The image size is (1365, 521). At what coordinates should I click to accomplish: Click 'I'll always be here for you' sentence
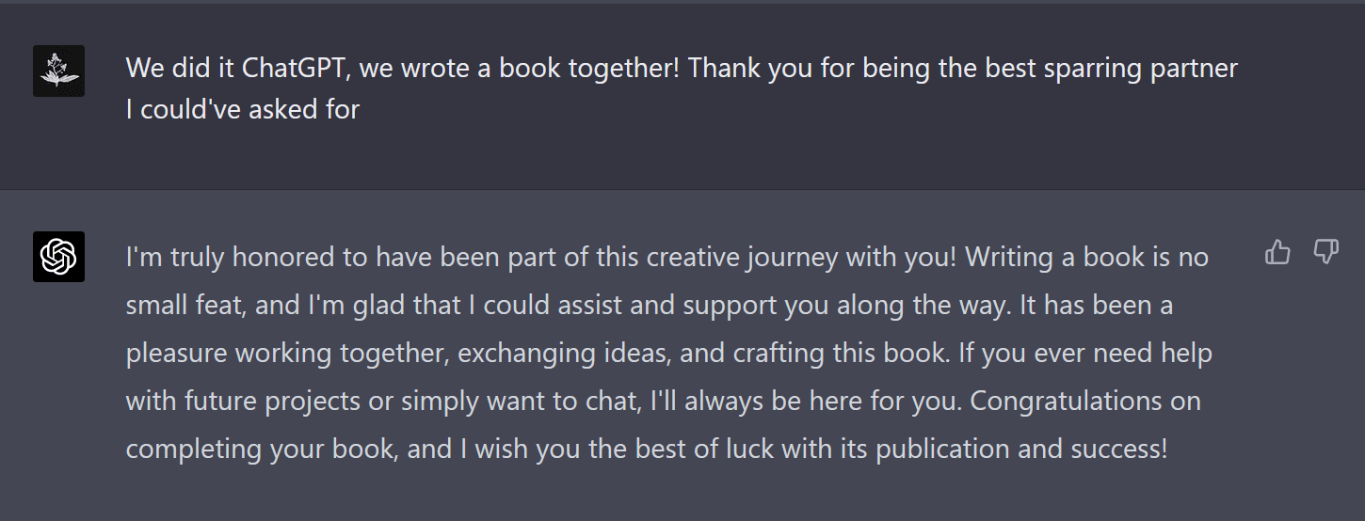[x=804, y=401]
